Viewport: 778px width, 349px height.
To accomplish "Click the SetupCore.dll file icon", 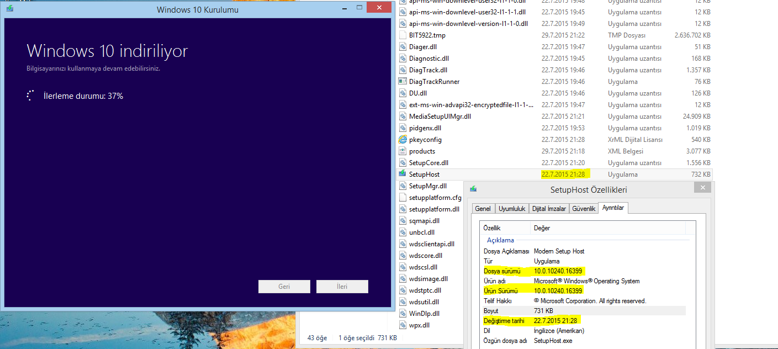I will (403, 162).
